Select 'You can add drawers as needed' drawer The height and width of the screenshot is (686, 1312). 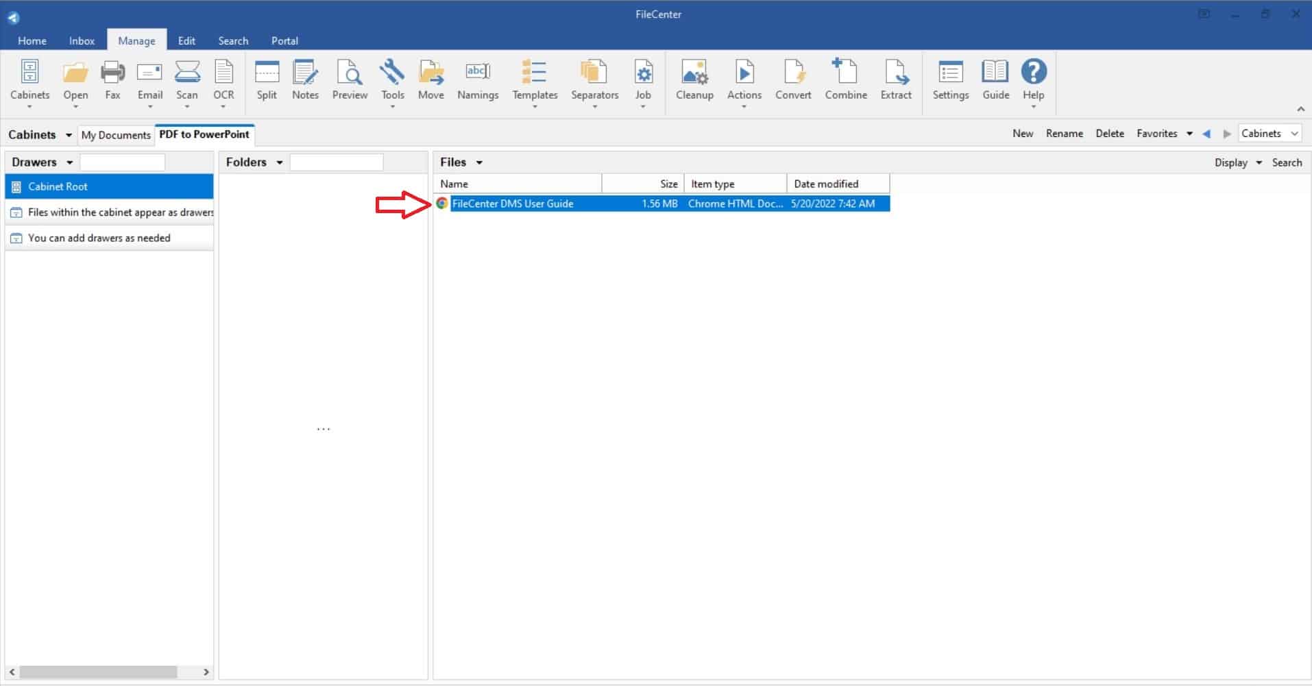109,238
